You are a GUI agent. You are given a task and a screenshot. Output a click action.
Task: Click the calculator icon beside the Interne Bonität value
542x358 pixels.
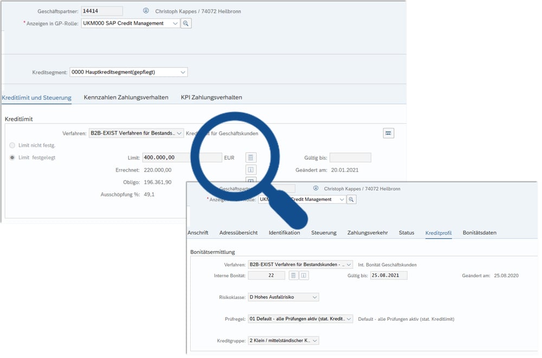click(293, 275)
